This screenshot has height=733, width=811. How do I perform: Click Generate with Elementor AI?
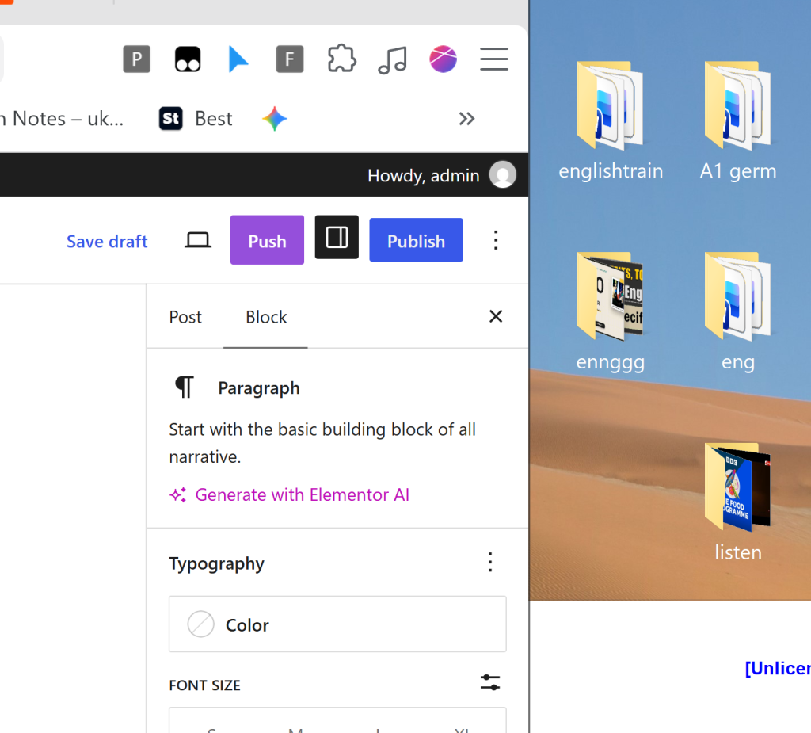click(289, 495)
